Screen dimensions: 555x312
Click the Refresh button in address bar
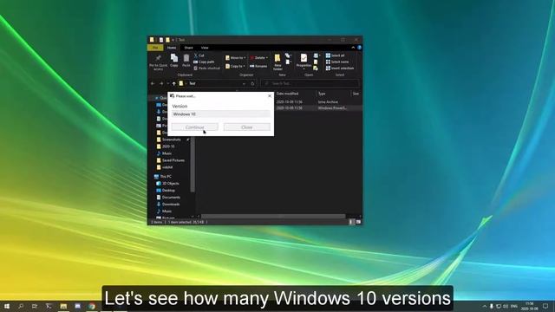(x=252, y=83)
